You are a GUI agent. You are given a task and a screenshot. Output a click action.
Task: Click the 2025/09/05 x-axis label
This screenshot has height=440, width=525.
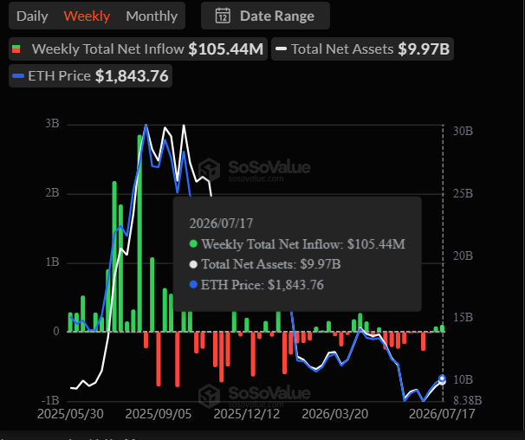[159, 414]
